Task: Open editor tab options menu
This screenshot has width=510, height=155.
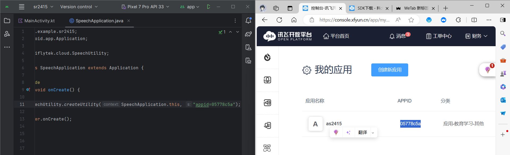Action: click(235, 21)
